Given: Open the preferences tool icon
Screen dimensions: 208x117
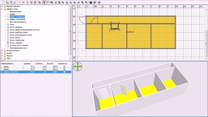Looking at the screenshot, I should 15,2.
